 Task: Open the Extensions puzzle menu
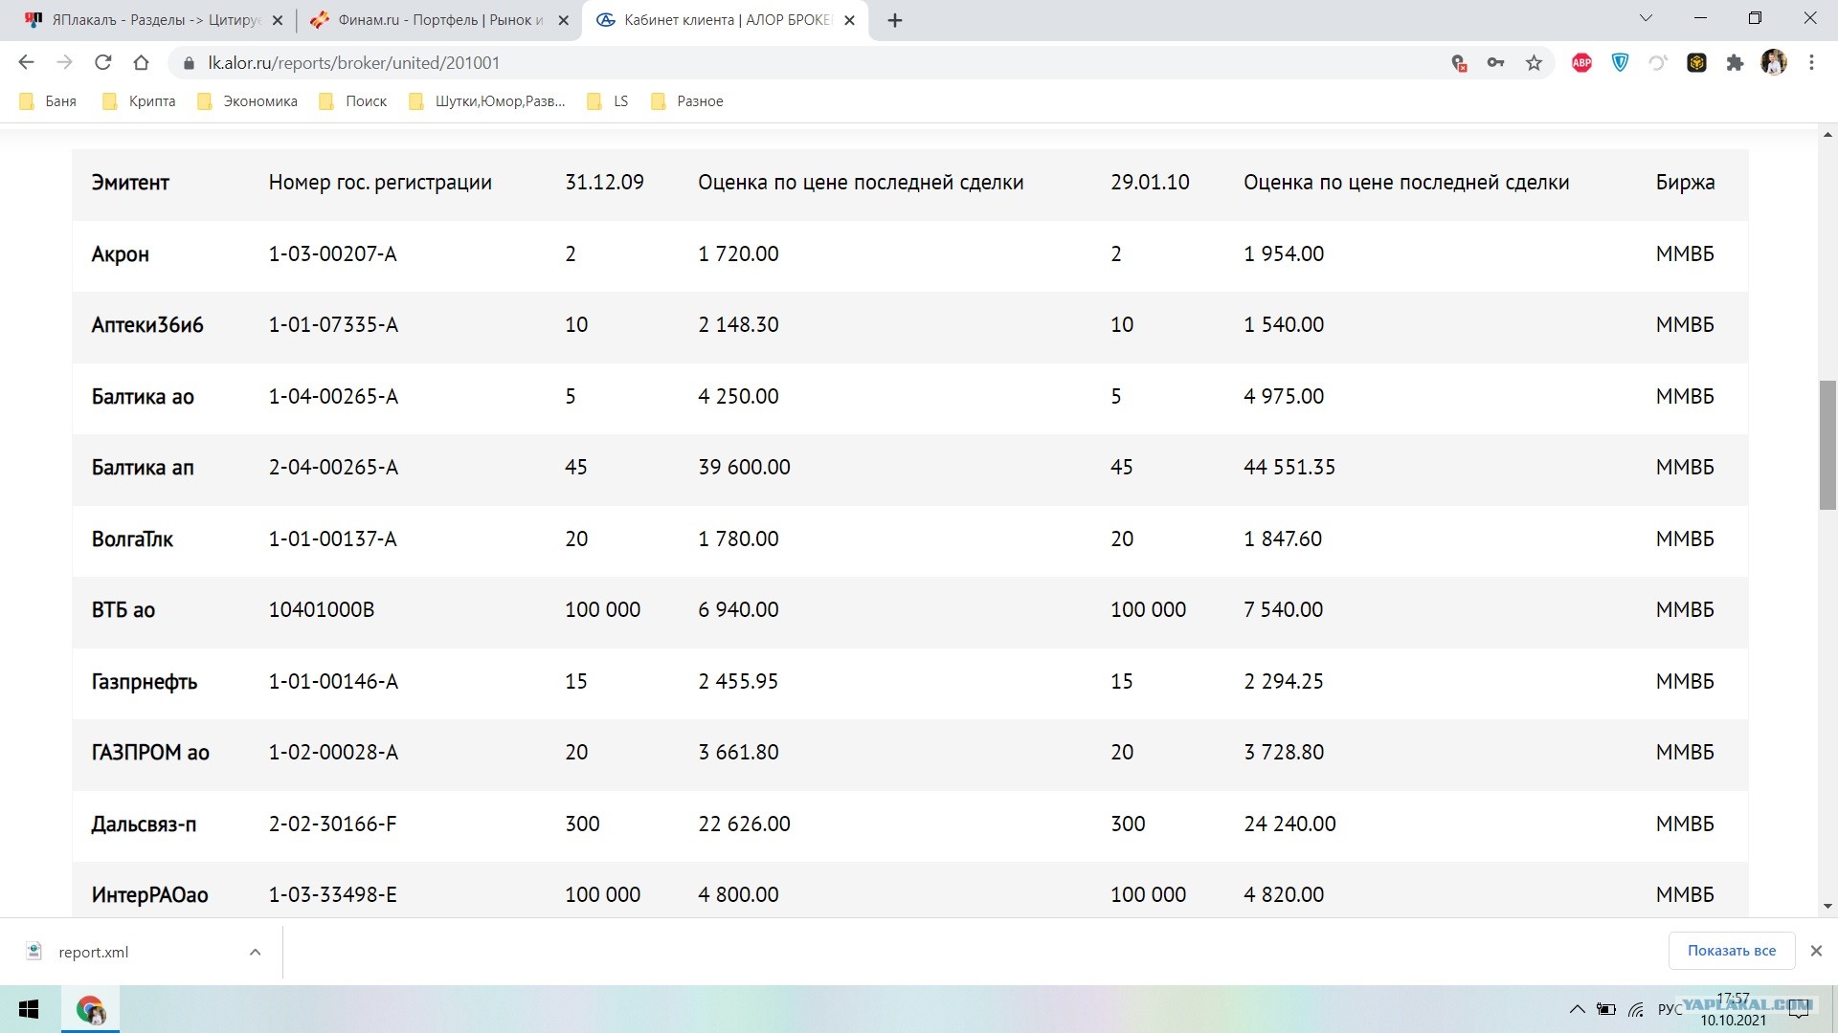pos(1735,63)
